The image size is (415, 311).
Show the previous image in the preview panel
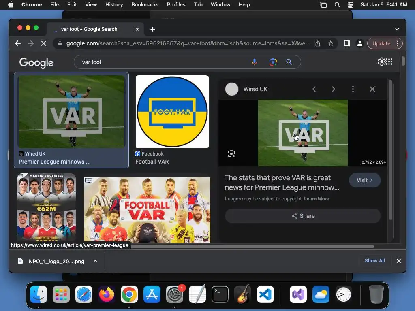(x=314, y=89)
